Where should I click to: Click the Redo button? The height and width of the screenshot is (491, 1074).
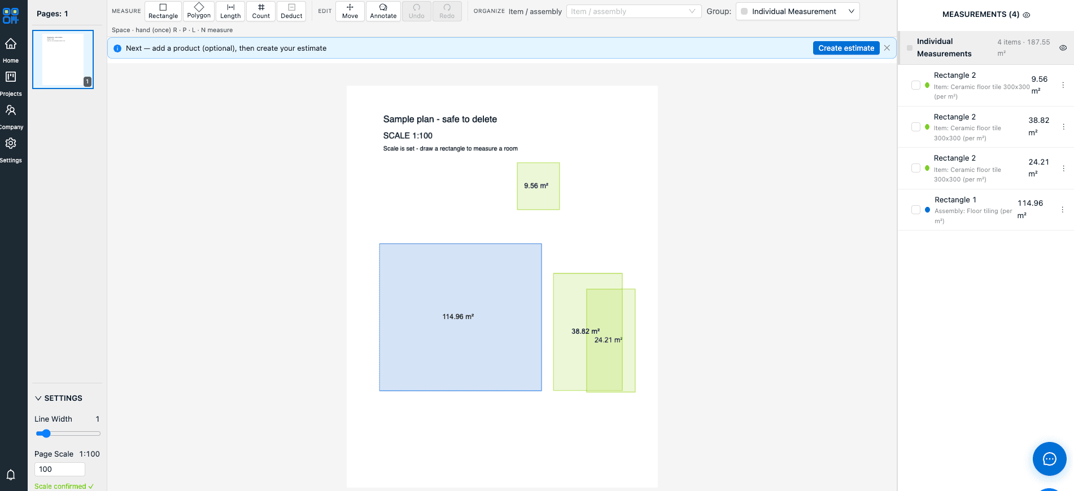pos(447,11)
